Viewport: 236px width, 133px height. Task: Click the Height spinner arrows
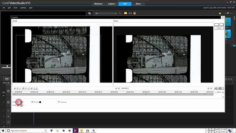click(21, 105)
